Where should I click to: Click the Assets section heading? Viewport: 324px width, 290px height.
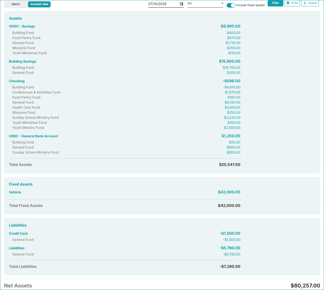pyautogui.click(x=15, y=19)
